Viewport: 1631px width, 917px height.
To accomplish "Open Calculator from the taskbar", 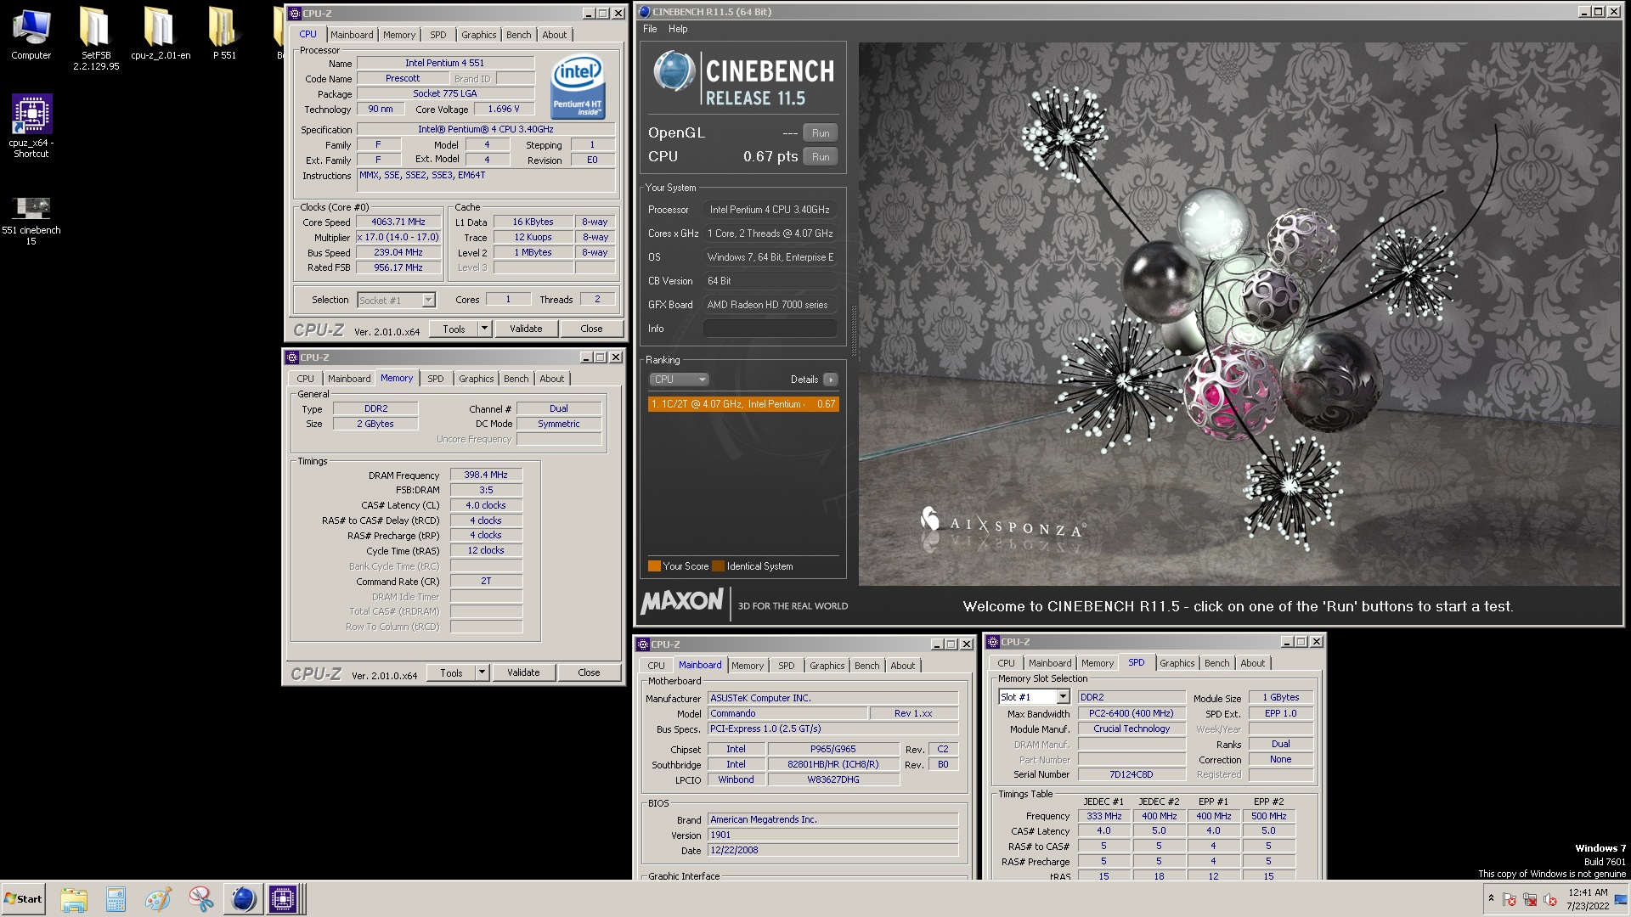I will click(116, 899).
